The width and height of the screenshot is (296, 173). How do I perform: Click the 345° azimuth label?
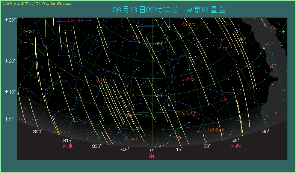coord(124,149)
